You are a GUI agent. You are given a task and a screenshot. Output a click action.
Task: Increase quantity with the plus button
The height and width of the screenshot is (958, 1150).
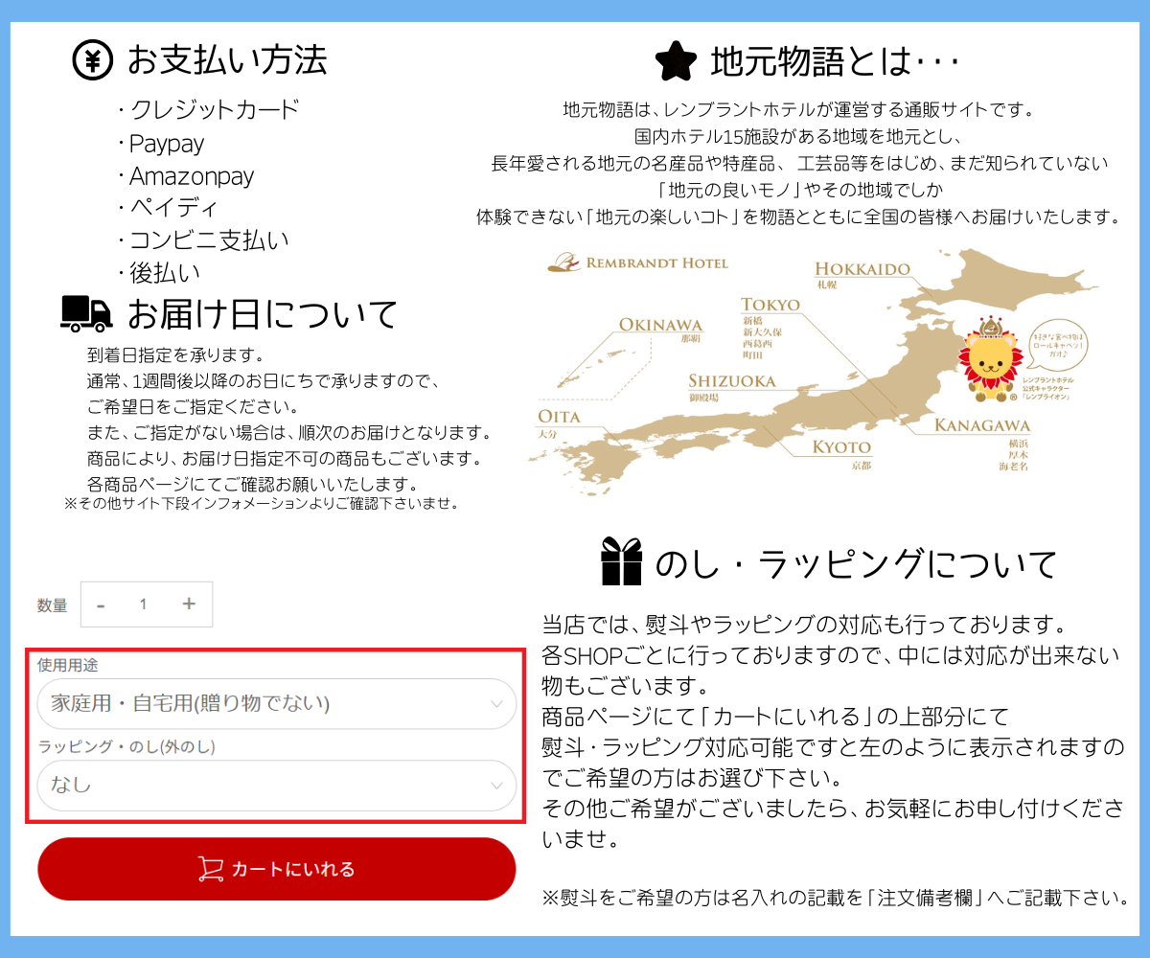[x=189, y=604]
